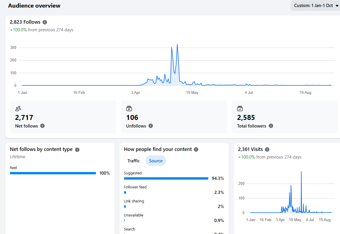The image size is (340, 234).
Task: Click the Lifetime label under Net follows
Action: pos(18,157)
